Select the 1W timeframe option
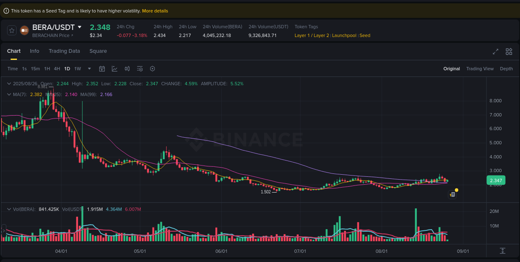The height and width of the screenshot is (262, 520). click(77, 68)
